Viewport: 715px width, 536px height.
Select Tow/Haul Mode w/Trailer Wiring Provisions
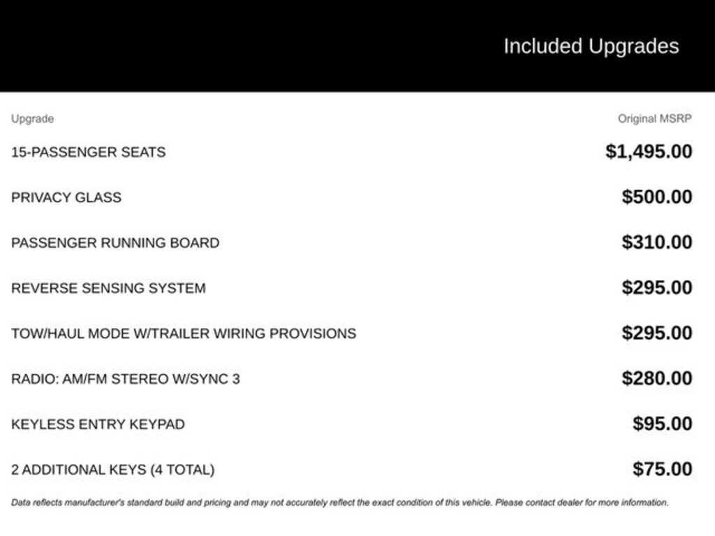pyautogui.click(x=184, y=334)
